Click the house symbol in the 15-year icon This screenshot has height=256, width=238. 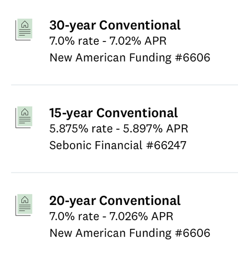pos(25,112)
